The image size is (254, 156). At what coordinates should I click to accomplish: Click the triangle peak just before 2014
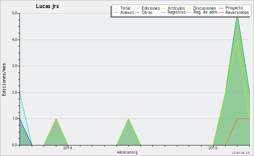(x=56, y=119)
